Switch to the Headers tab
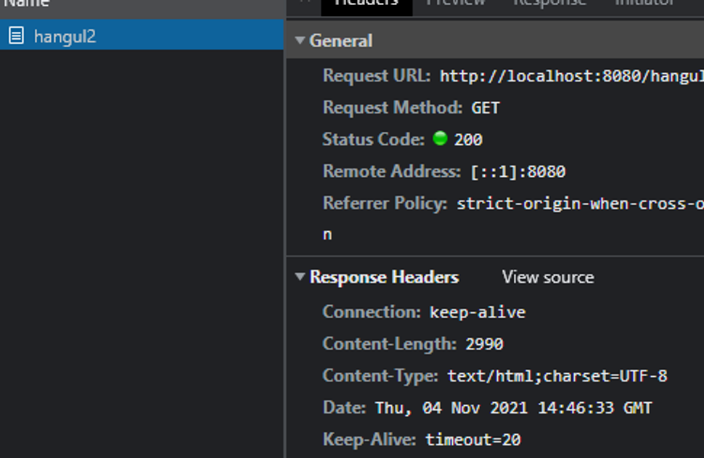704x458 pixels. (366, 4)
